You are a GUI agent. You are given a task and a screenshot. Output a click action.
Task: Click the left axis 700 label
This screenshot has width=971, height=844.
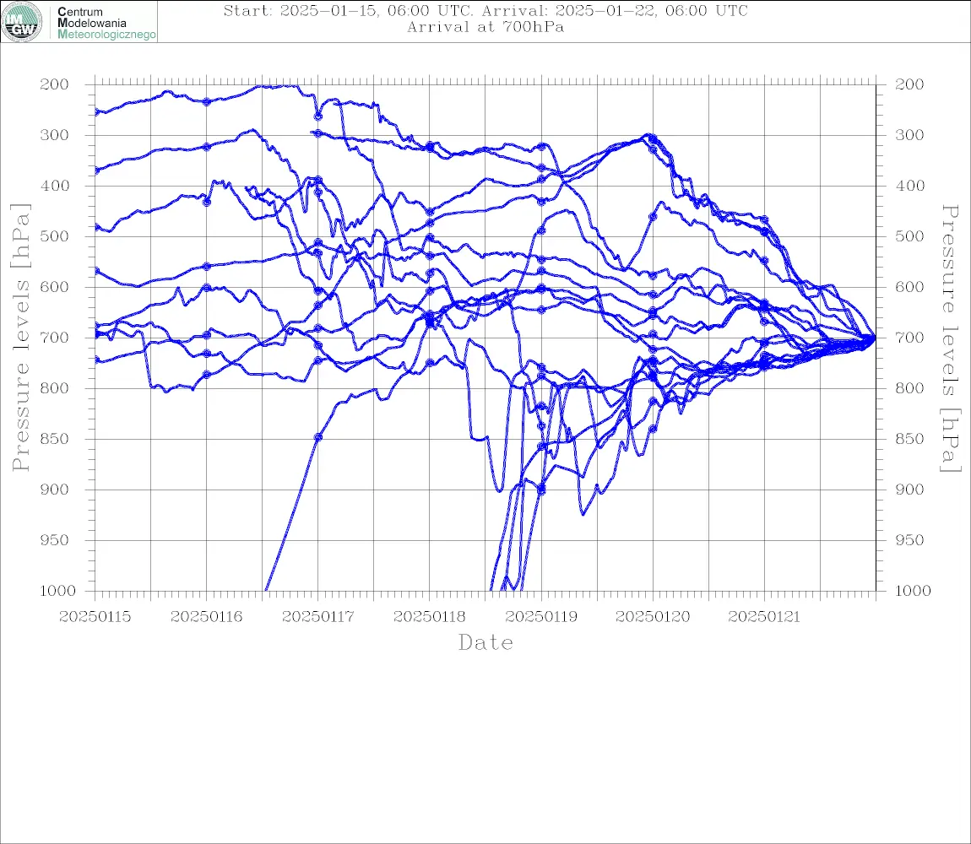[55, 338]
